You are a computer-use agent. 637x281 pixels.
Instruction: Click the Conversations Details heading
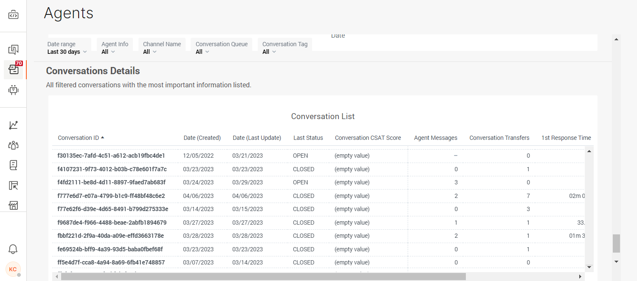[x=93, y=71]
